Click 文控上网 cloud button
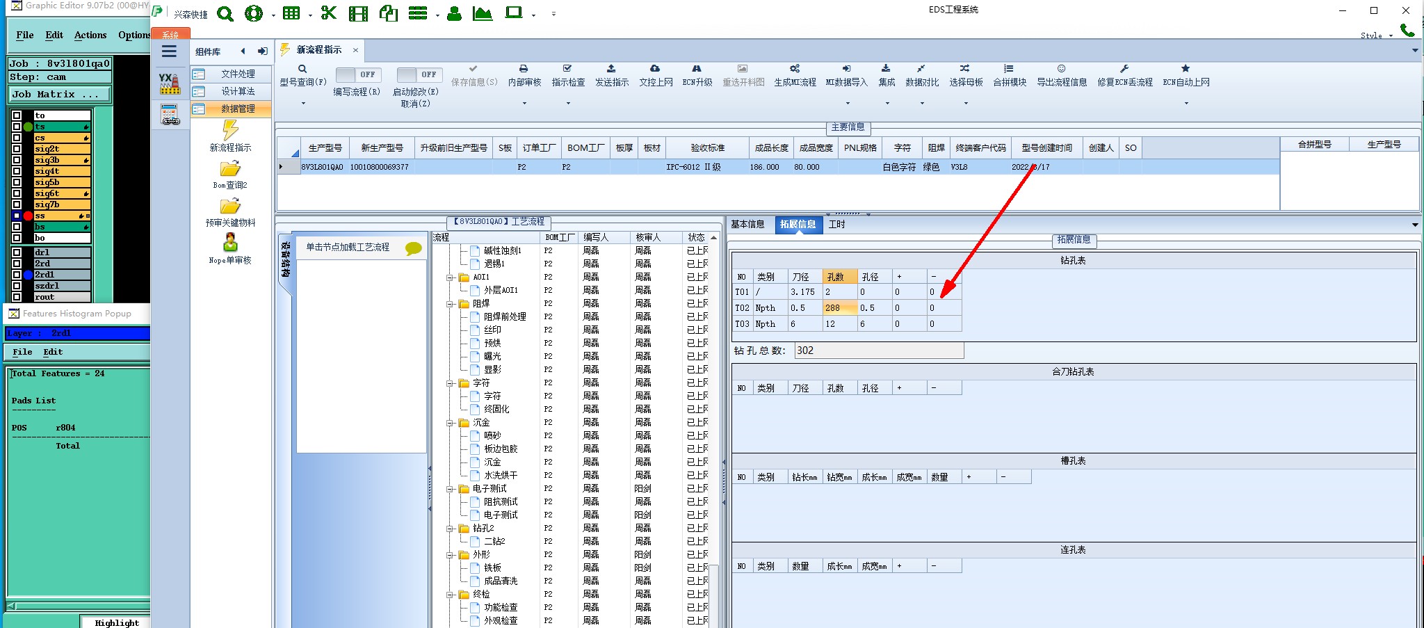1424x628 pixels. [x=656, y=76]
